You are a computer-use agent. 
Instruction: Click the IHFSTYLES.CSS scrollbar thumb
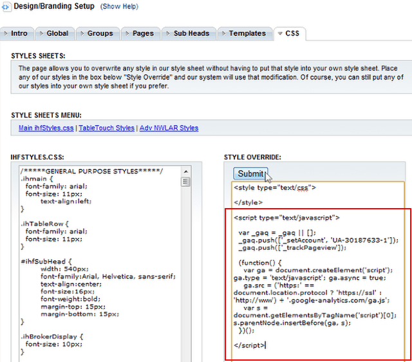185,182
